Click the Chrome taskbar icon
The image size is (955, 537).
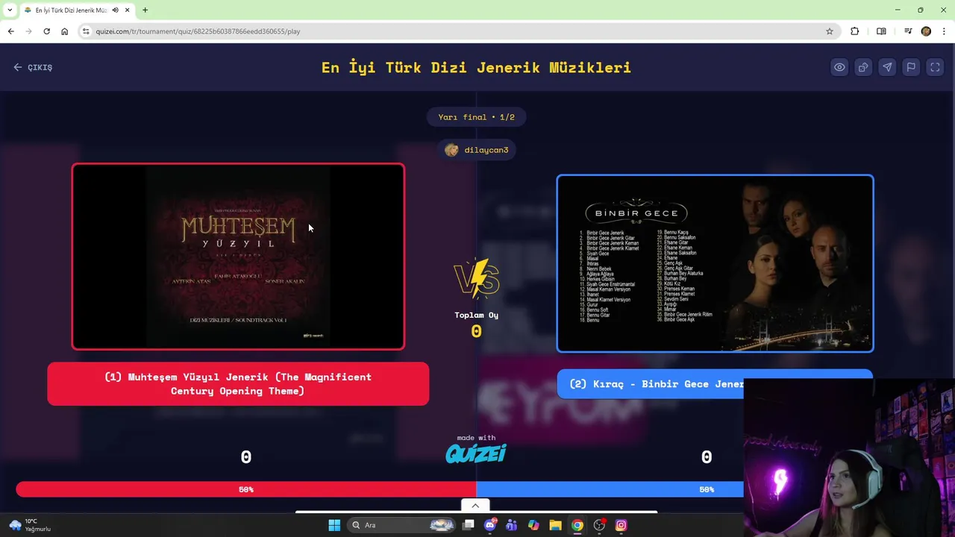point(577,525)
